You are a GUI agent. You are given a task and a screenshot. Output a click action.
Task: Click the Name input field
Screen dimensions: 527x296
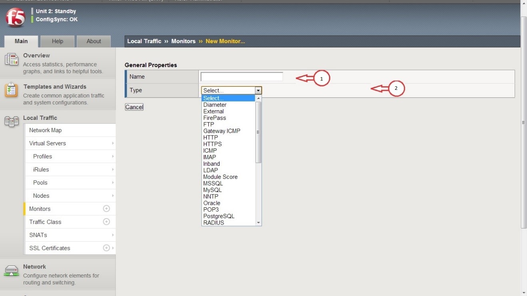242,77
